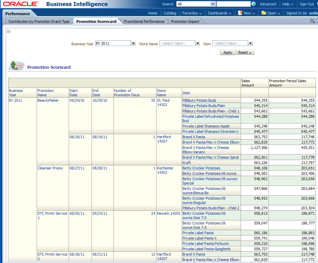Click the Promotion Scorecard chart icon
318x263 pixels.
point(16,66)
